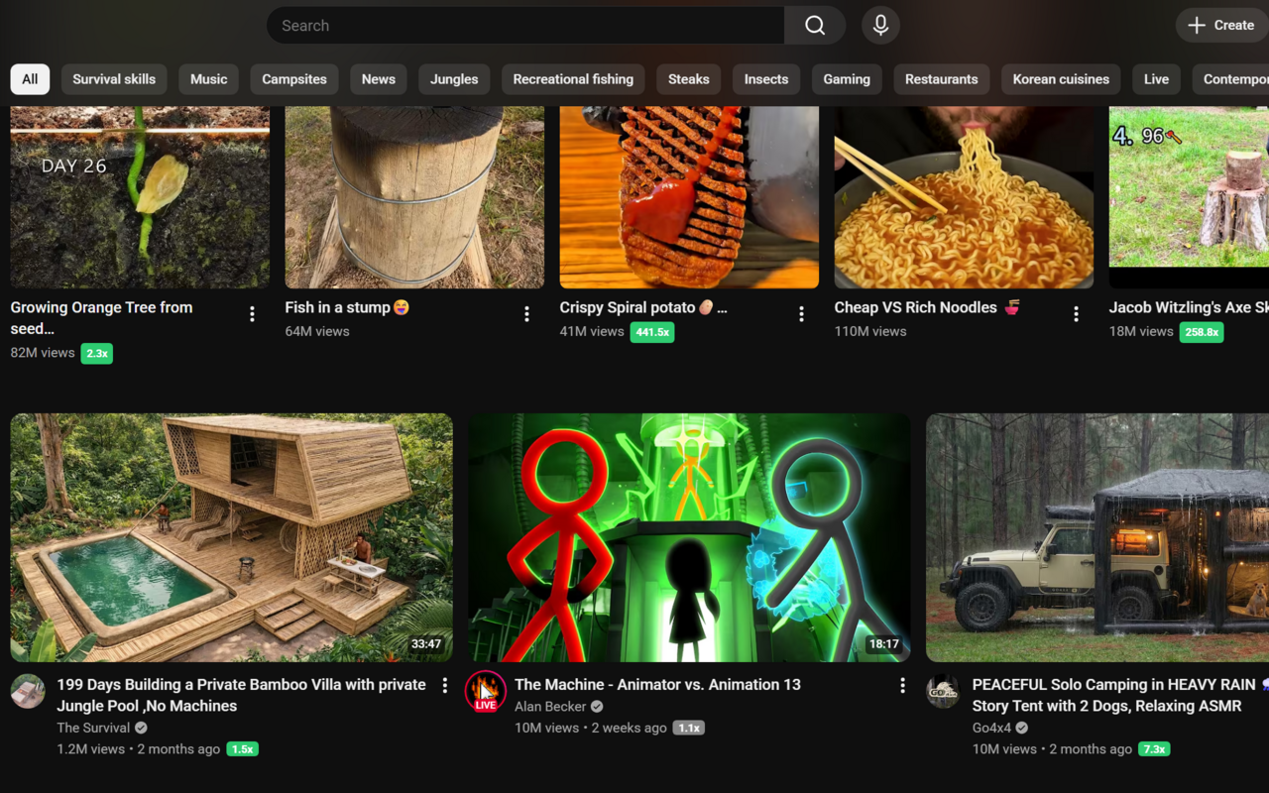Open Fish in a stump short thumbnail
This screenshot has height=793, width=1269.
pyautogui.click(x=414, y=197)
